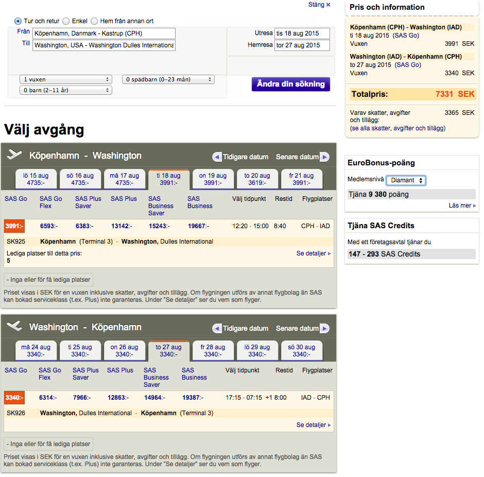
Task: Select the orange 3991 SAS Go price
Action: [13, 226]
